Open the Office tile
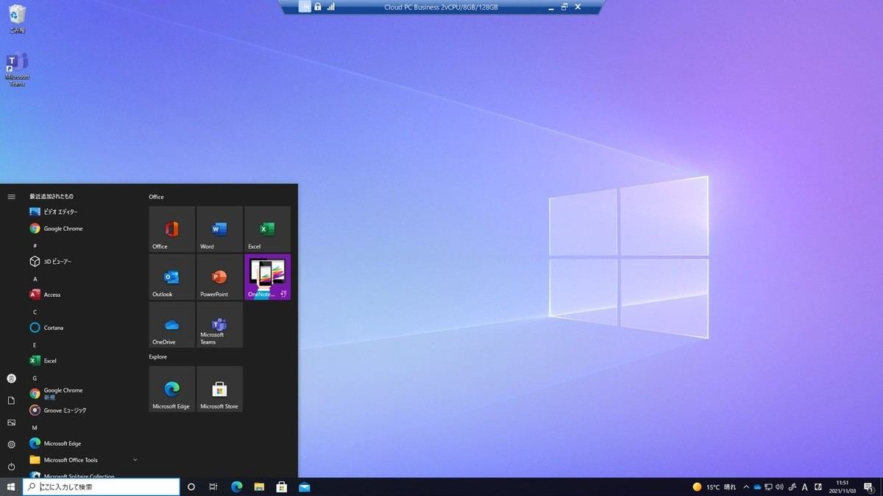 (x=172, y=229)
